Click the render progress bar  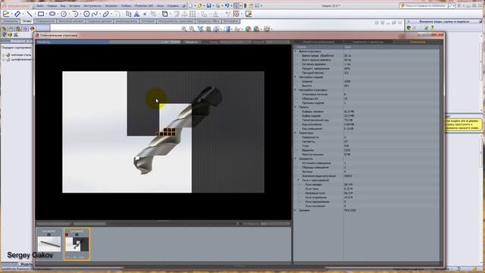click(x=108, y=42)
